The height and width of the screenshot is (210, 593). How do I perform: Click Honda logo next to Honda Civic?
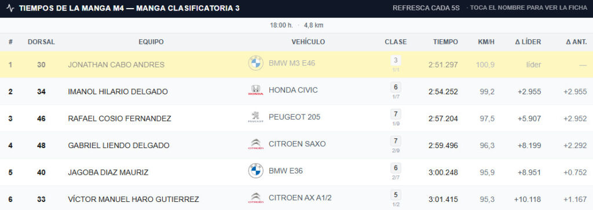(255, 90)
